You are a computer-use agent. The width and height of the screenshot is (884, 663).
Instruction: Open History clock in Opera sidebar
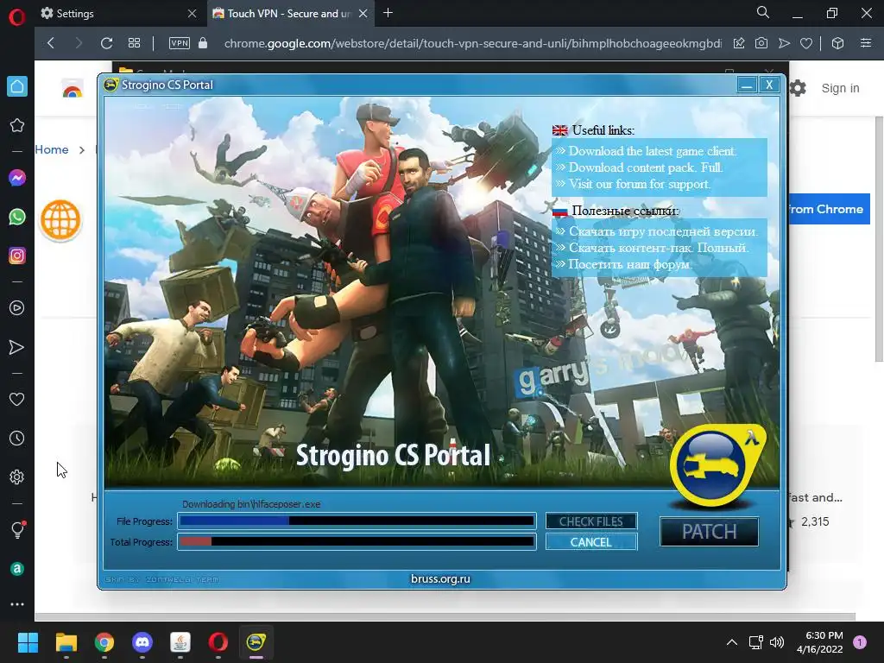point(17,438)
